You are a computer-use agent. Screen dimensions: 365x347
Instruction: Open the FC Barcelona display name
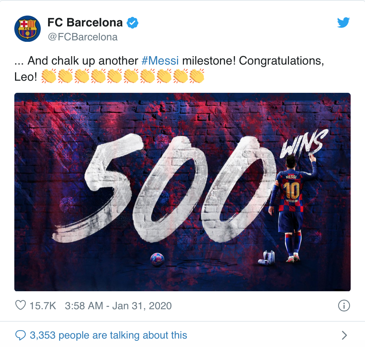click(x=85, y=23)
